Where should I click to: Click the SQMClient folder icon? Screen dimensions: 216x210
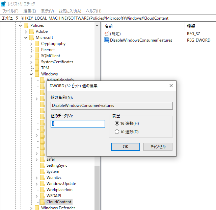(37, 56)
